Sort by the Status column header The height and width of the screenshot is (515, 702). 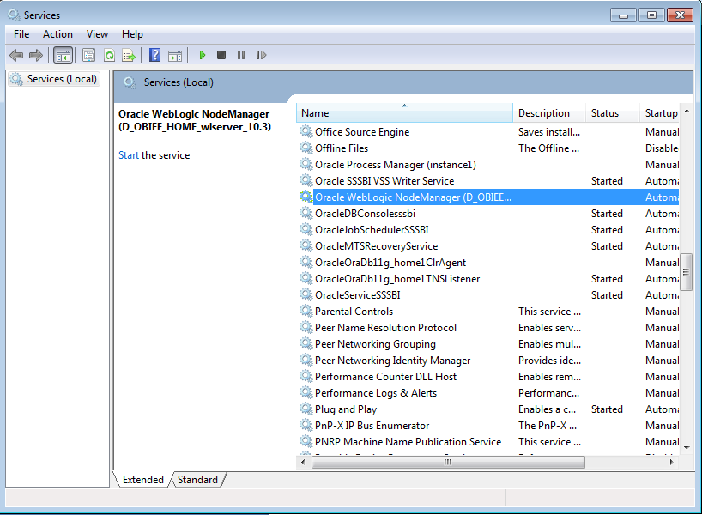click(x=613, y=112)
